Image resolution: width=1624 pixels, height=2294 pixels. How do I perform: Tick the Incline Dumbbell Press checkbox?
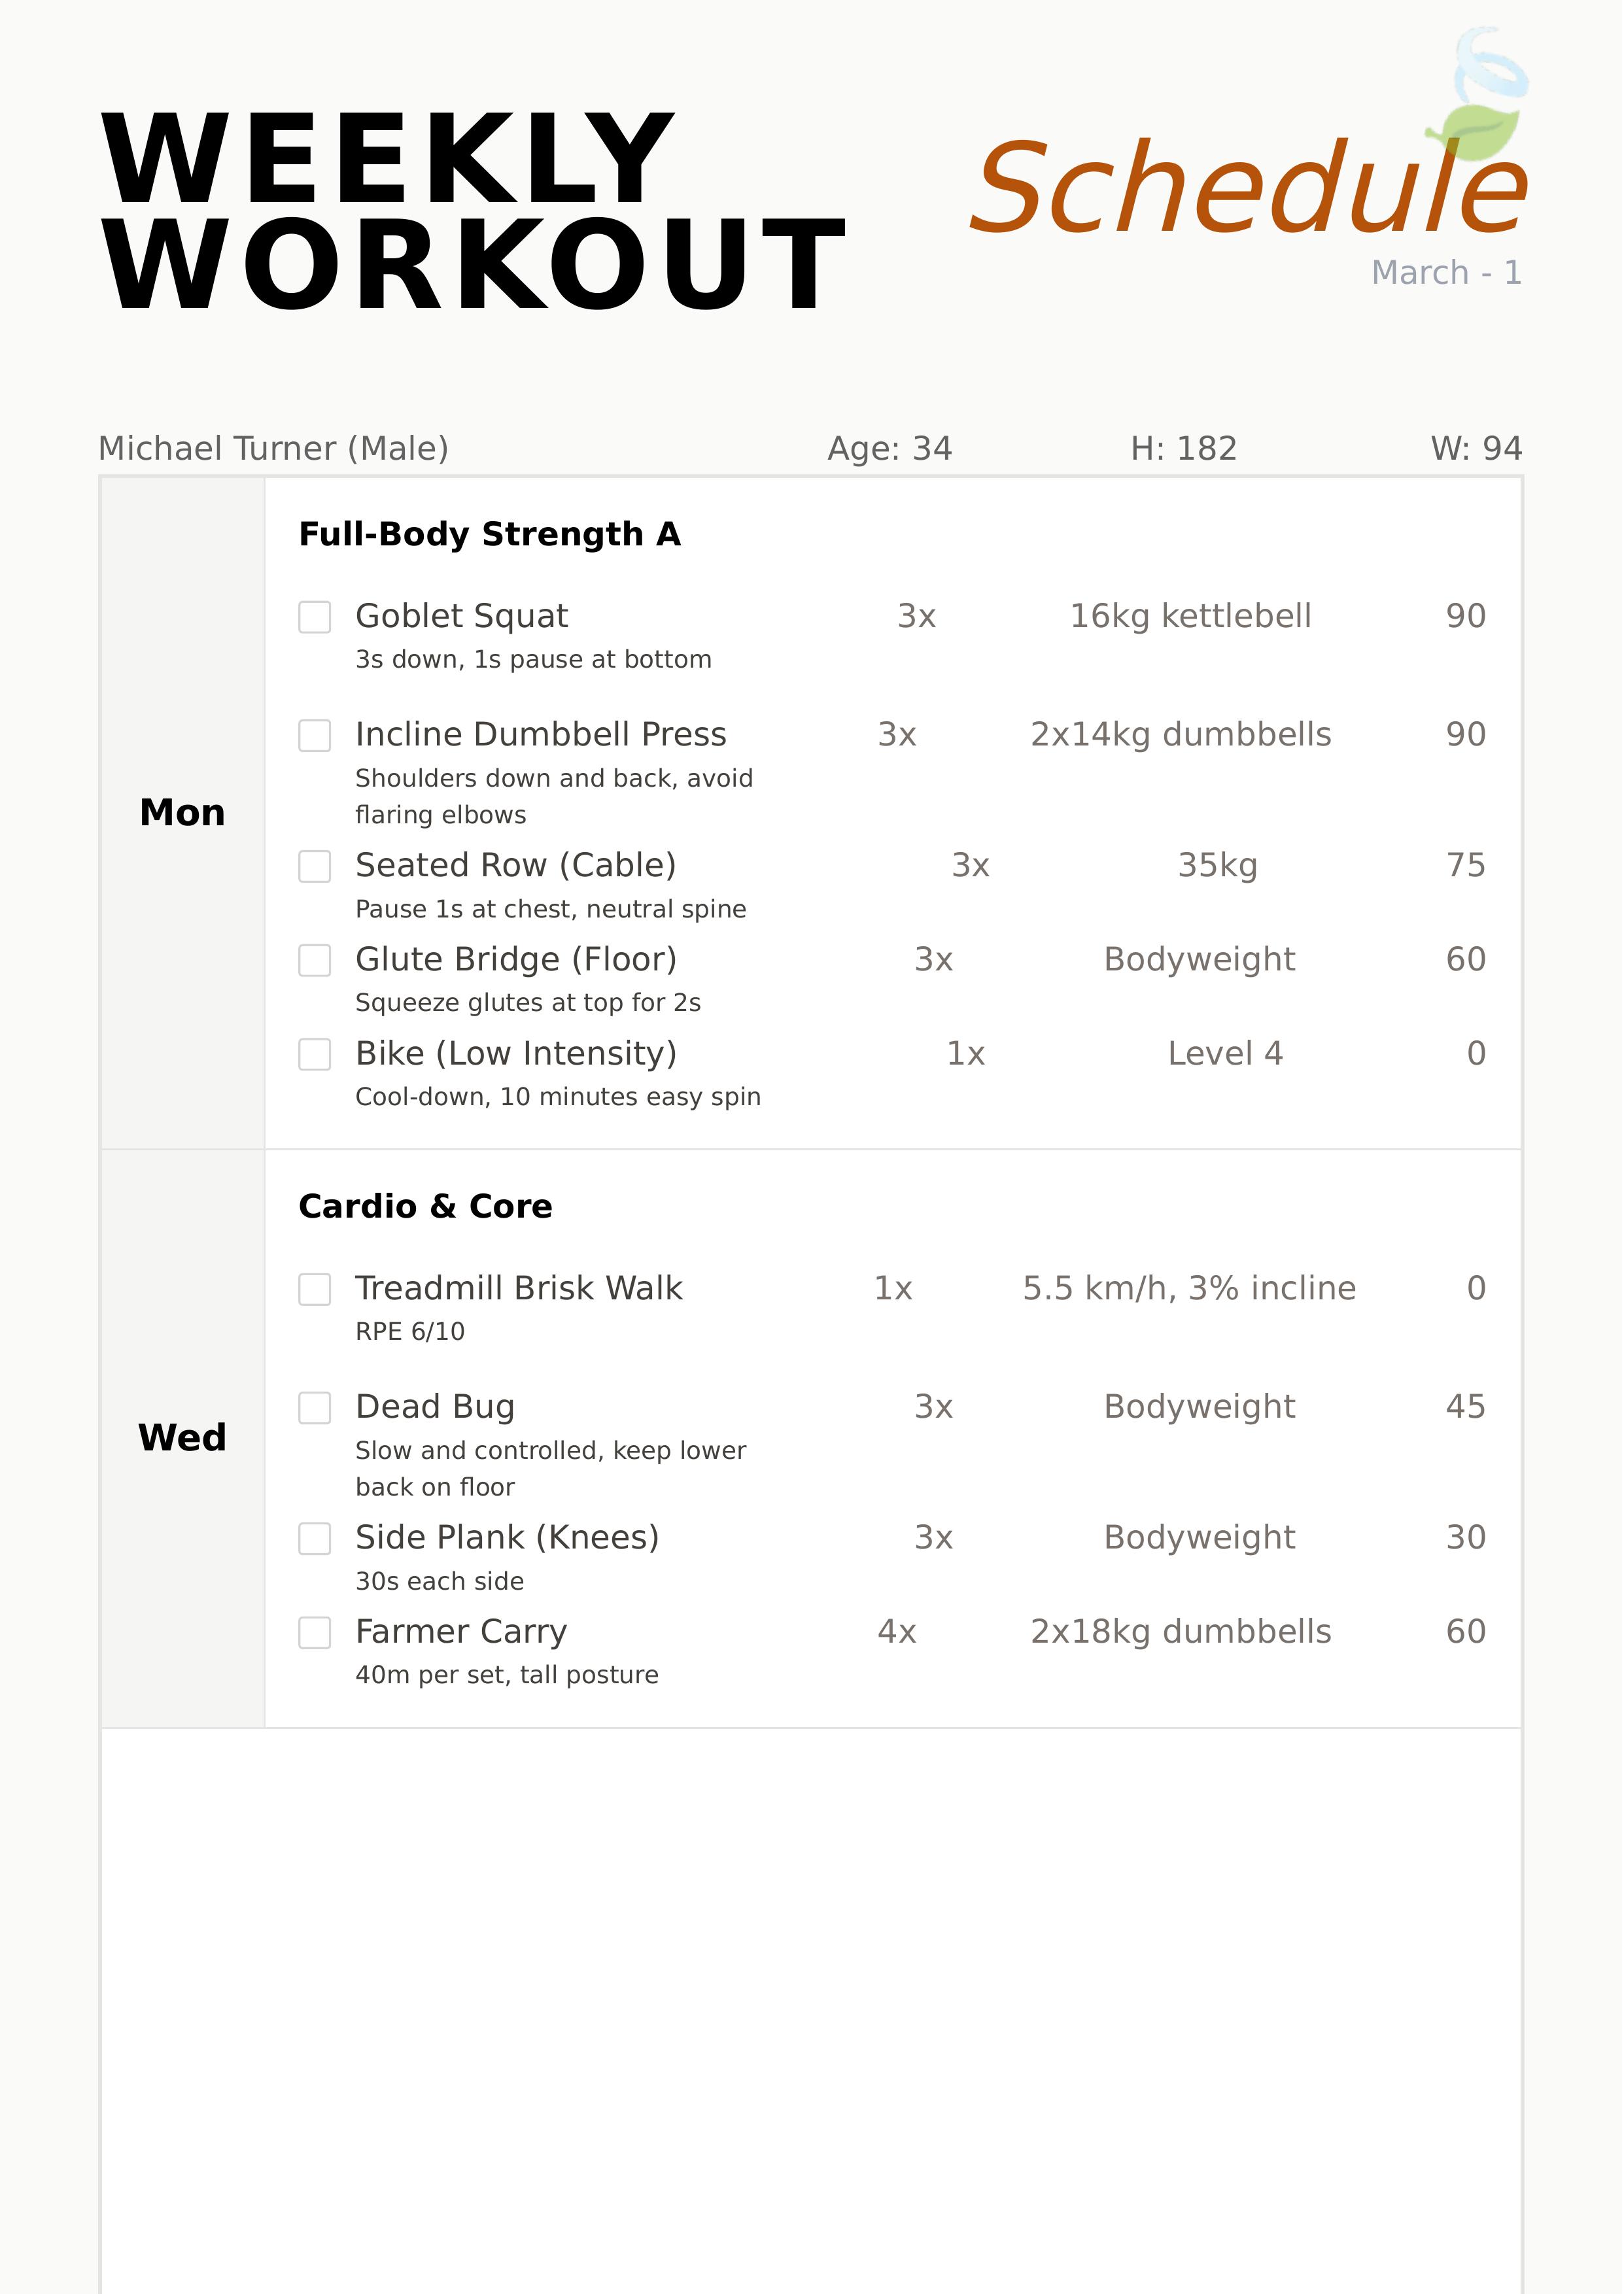[x=315, y=734]
